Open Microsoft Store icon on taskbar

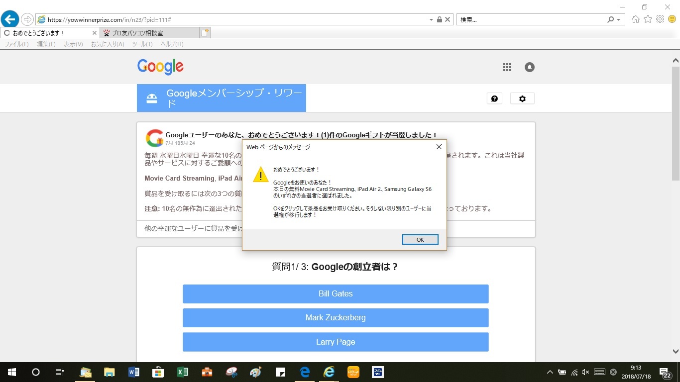point(158,372)
